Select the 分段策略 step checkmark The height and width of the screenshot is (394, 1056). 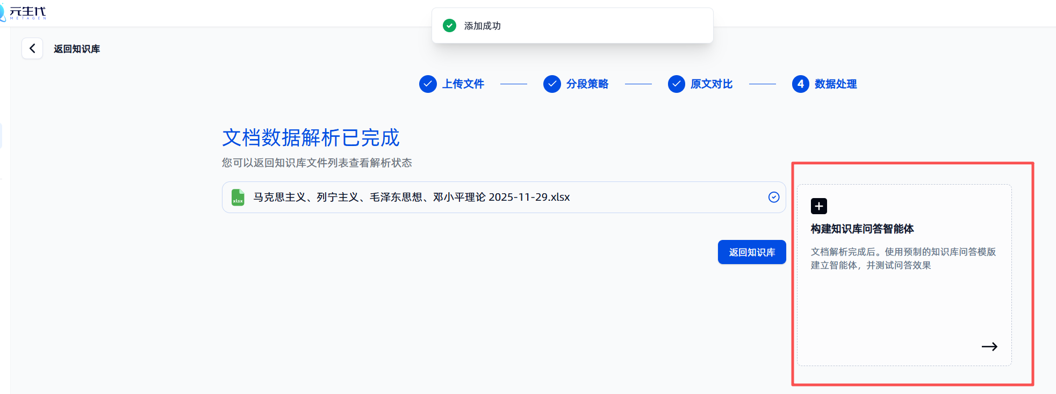coord(552,84)
